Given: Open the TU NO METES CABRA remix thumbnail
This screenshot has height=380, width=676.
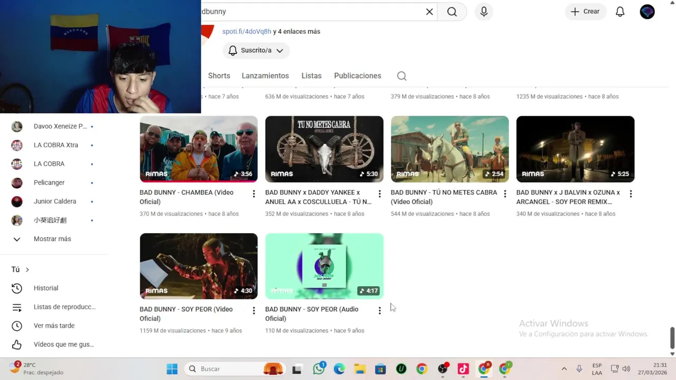Looking at the screenshot, I should pyautogui.click(x=324, y=149).
